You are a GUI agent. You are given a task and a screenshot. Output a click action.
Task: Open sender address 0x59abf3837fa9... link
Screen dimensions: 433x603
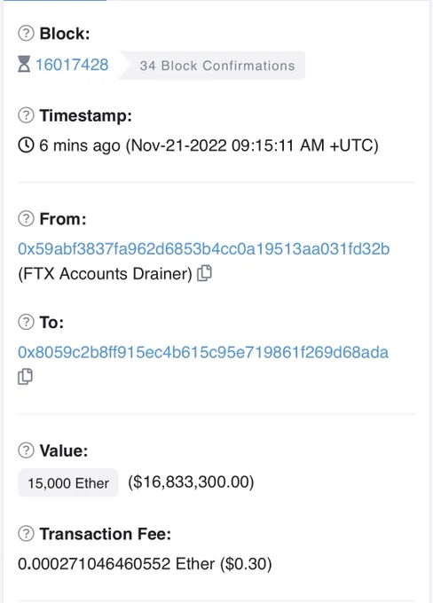(203, 249)
